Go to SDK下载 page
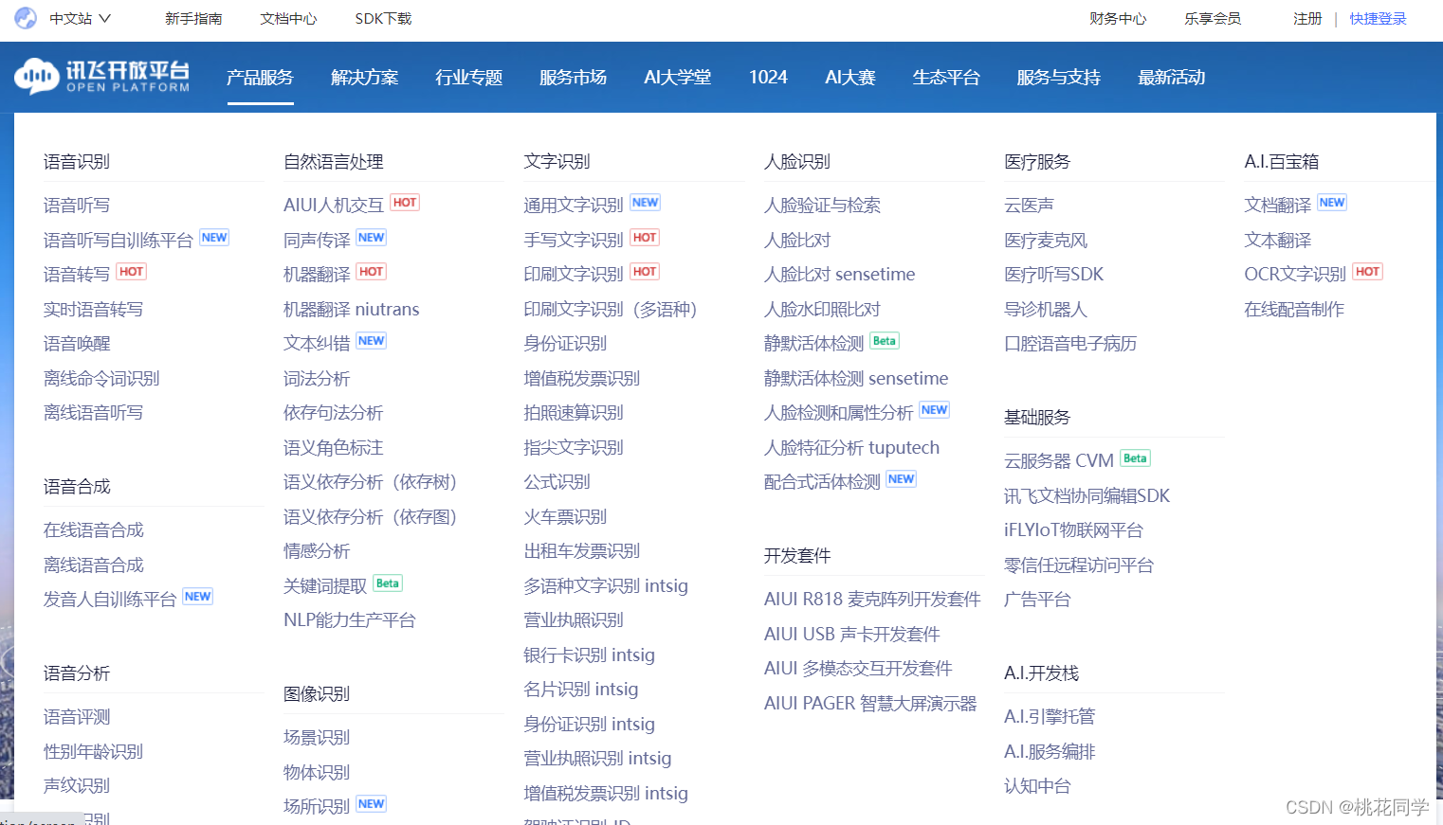Viewport: 1443px width, 825px height. [x=383, y=18]
